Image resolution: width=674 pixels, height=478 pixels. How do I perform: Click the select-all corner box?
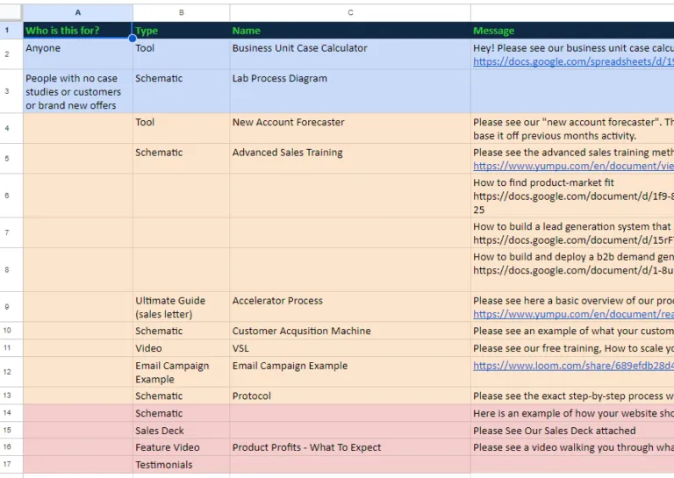pos(11,12)
